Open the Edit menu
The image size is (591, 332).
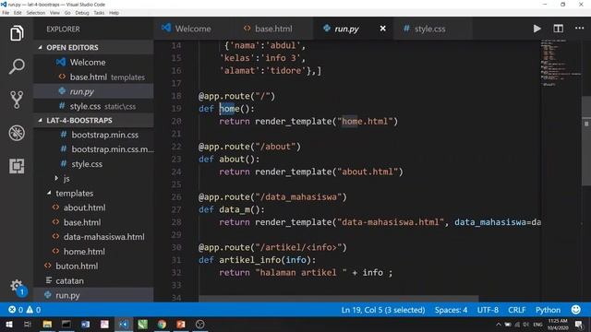18,13
